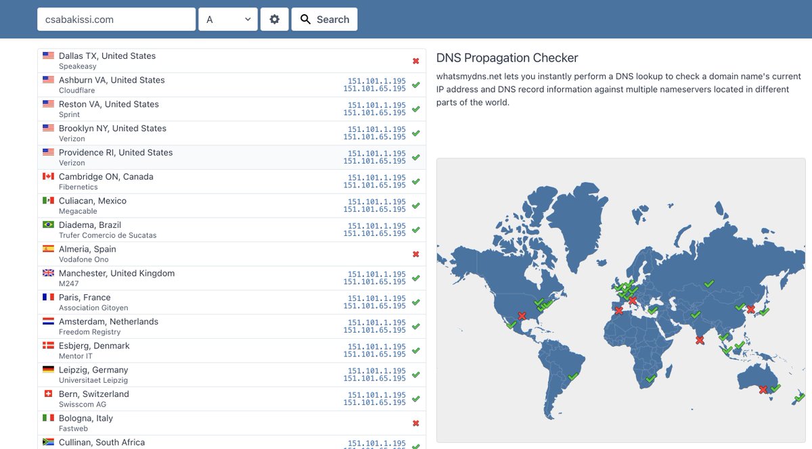
Task: Click the Fibernetics provider label
Action: point(78,187)
